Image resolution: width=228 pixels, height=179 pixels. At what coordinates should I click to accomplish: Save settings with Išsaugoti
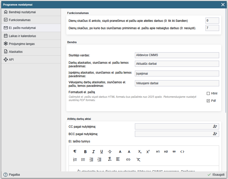coord(216,175)
